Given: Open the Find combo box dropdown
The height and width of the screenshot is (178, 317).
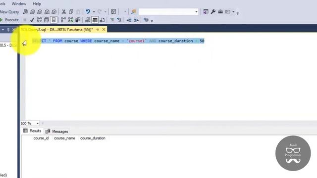Looking at the screenshot, I should click(x=196, y=12).
